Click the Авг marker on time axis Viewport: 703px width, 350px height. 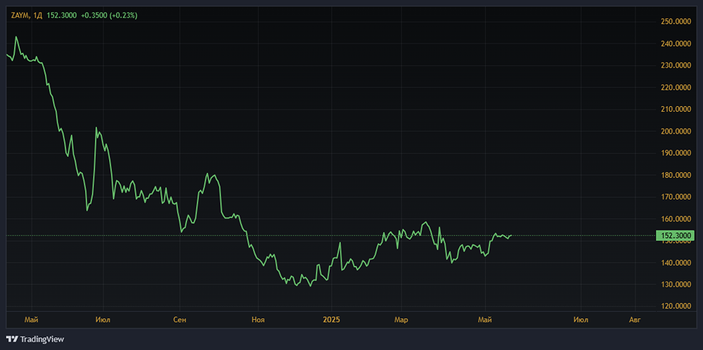[635, 320]
